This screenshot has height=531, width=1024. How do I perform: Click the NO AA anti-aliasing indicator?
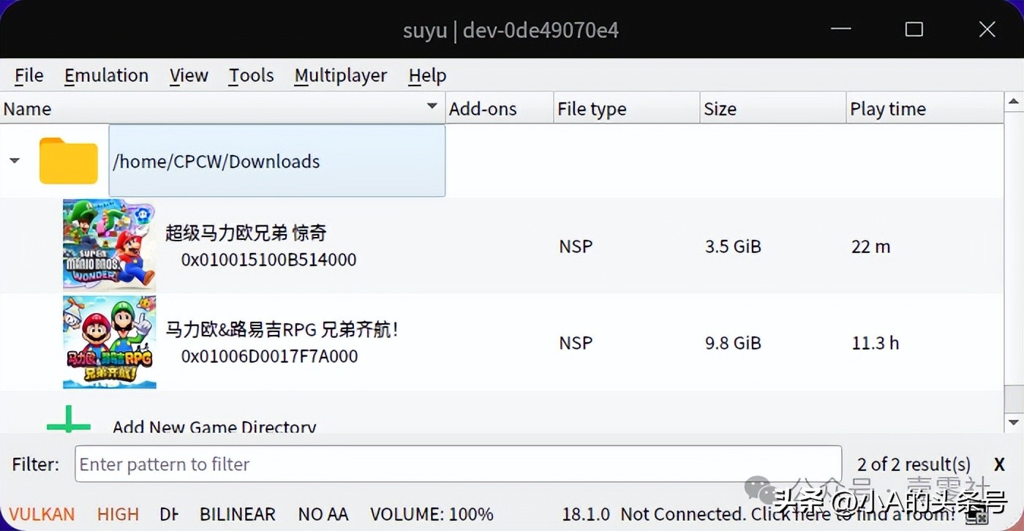323,513
